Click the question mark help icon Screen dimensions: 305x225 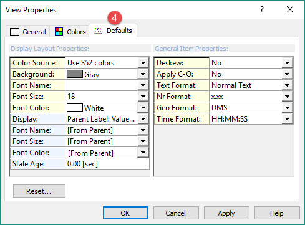pos(262,9)
